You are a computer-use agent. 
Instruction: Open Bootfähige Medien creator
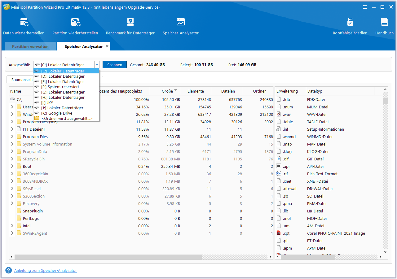(350, 26)
